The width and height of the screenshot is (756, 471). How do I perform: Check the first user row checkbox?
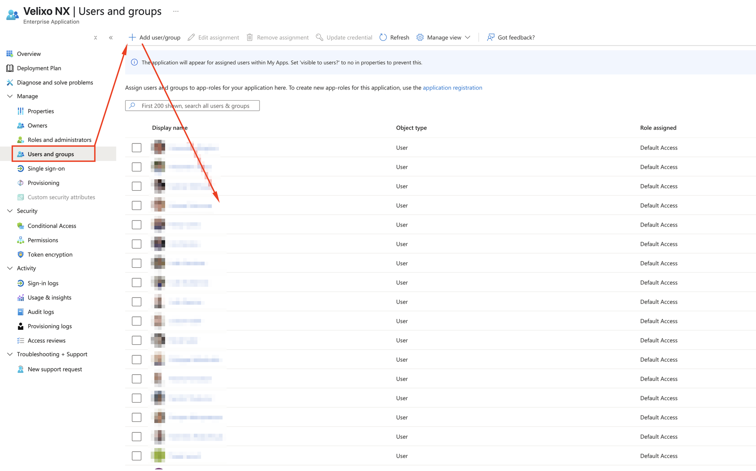click(x=137, y=148)
